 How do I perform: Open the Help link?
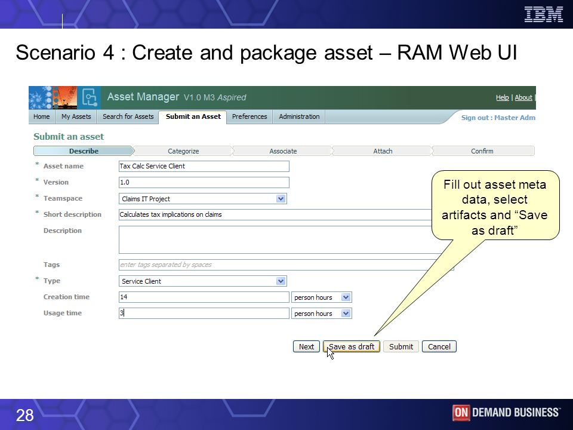[502, 97]
